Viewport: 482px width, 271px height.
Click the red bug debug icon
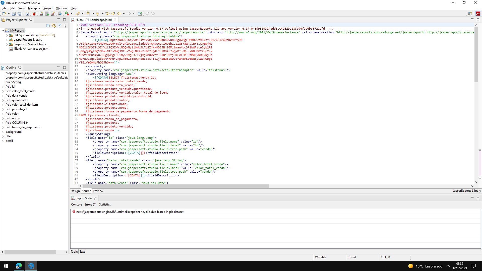[x=34, y=14]
